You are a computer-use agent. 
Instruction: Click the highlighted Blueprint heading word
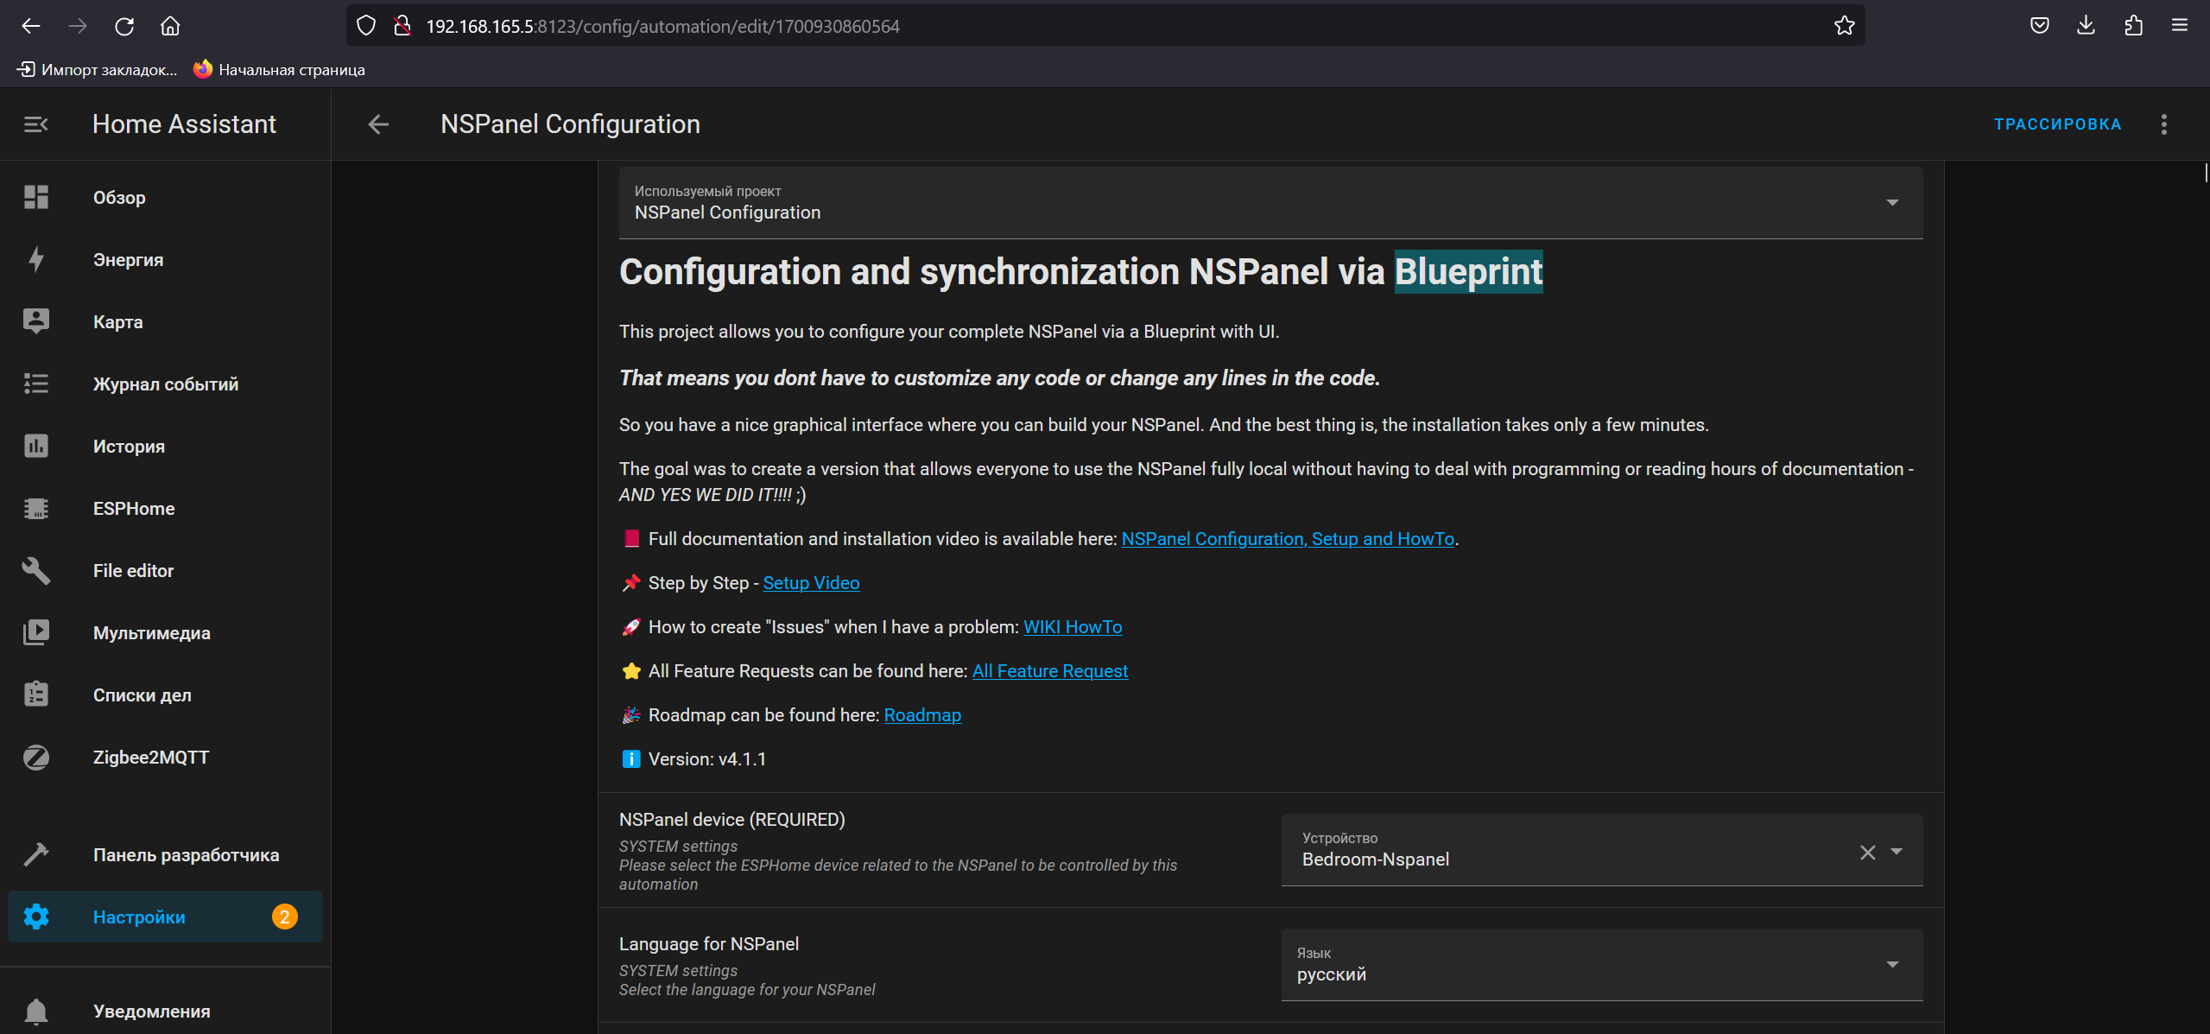tap(1468, 272)
